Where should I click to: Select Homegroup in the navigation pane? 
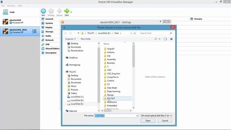pyautogui.click(x=75, y=65)
